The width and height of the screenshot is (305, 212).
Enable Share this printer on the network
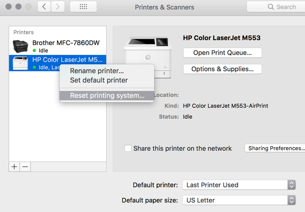coord(128,148)
